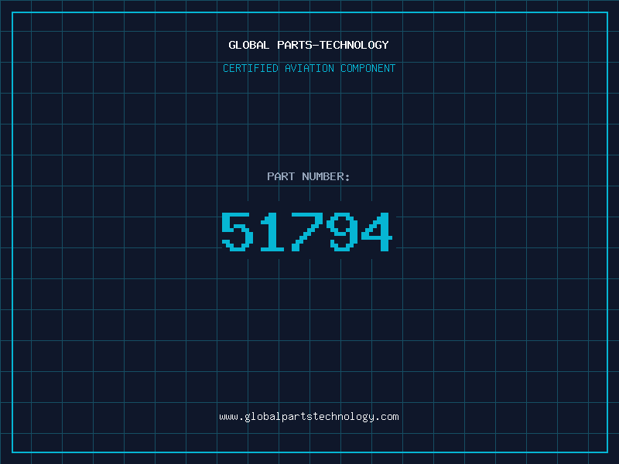Select the part number 51794

coord(306,231)
